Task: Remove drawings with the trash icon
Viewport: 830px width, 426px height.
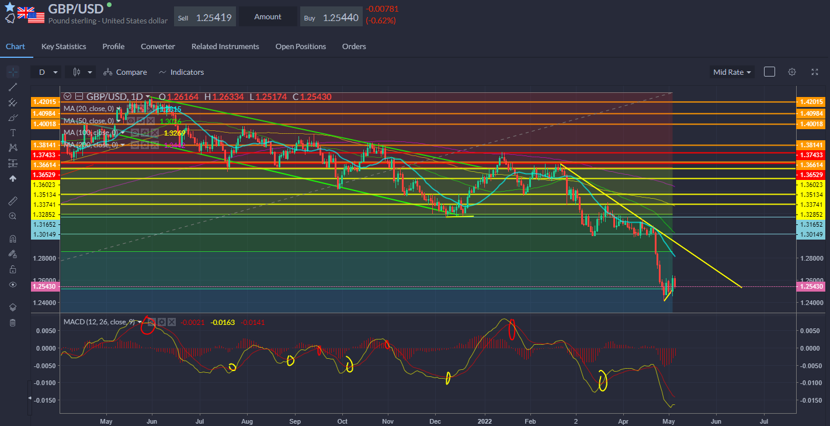Action: tap(13, 323)
